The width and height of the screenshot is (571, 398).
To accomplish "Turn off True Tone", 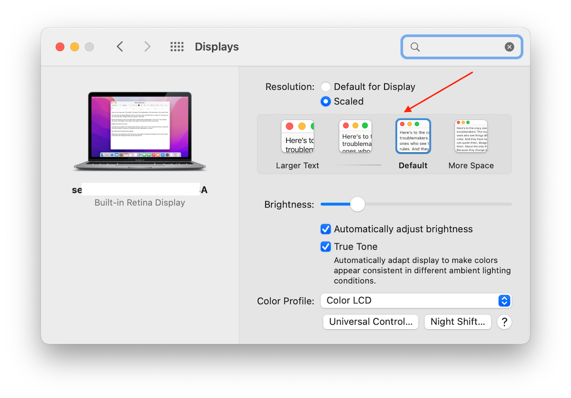I will (x=325, y=246).
